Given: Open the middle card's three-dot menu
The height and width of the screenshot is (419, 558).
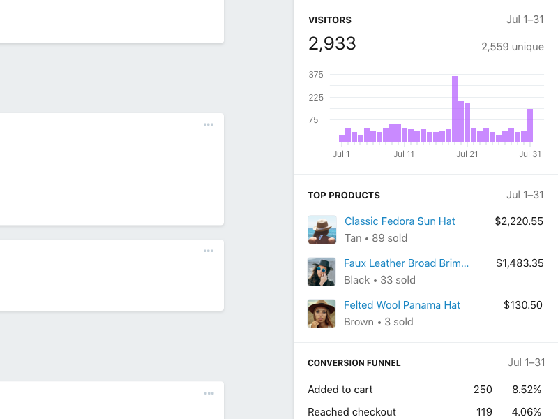Looking at the screenshot, I should click(x=208, y=251).
